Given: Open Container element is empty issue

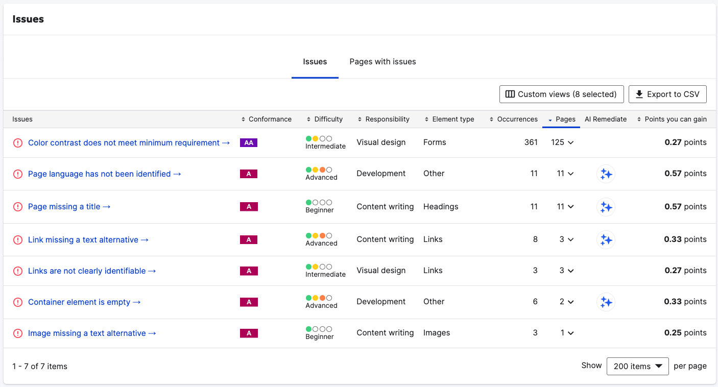Looking at the screenshot, I should (84, 302).
